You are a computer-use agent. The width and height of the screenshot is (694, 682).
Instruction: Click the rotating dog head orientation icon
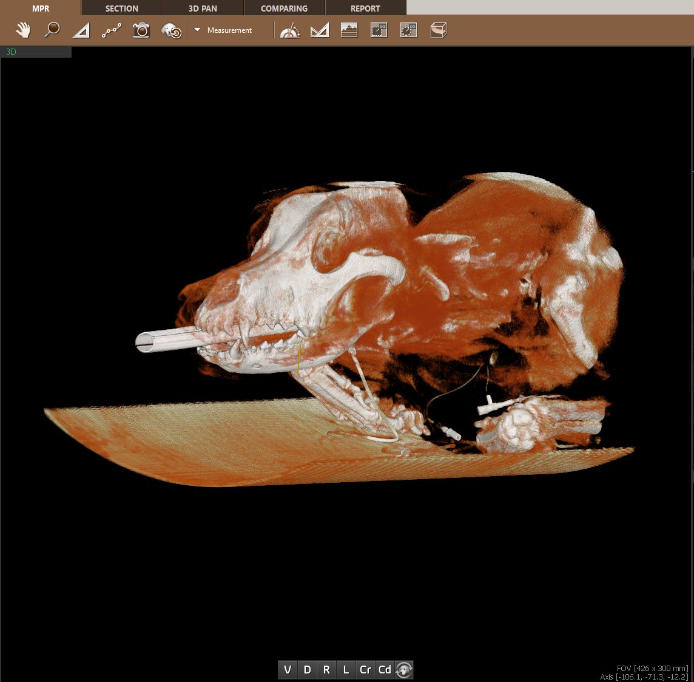point(404,670)
